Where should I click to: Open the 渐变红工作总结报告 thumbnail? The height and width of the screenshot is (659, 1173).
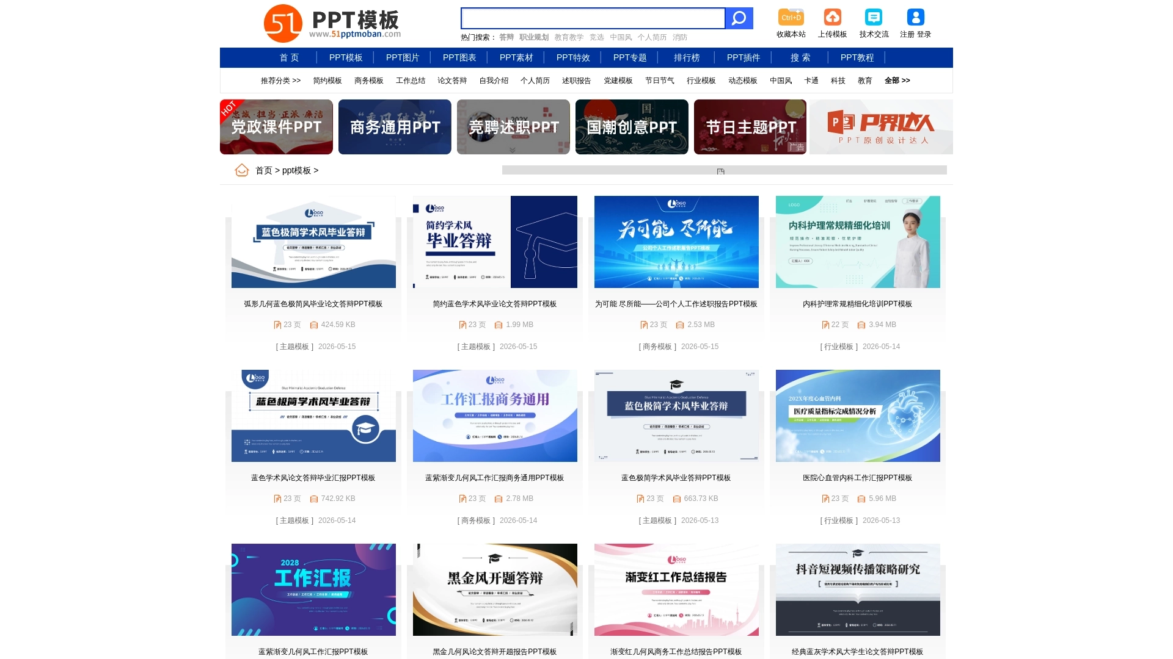tap(676, 589)
